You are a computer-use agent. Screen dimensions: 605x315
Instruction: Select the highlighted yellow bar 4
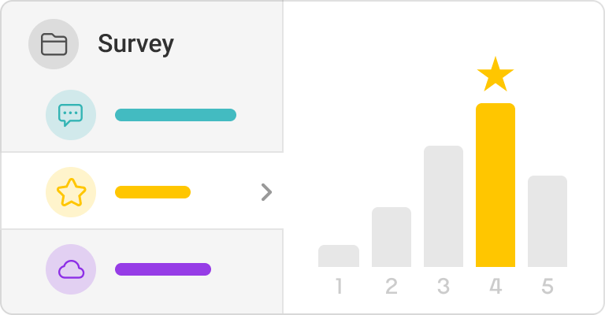[496, 185]
